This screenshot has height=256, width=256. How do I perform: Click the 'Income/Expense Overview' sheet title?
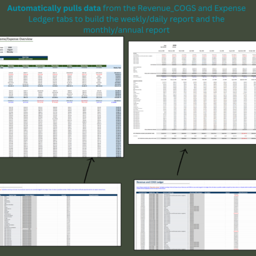coord(16,39)
